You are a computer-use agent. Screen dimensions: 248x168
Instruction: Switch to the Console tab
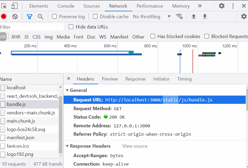point(66,6)
